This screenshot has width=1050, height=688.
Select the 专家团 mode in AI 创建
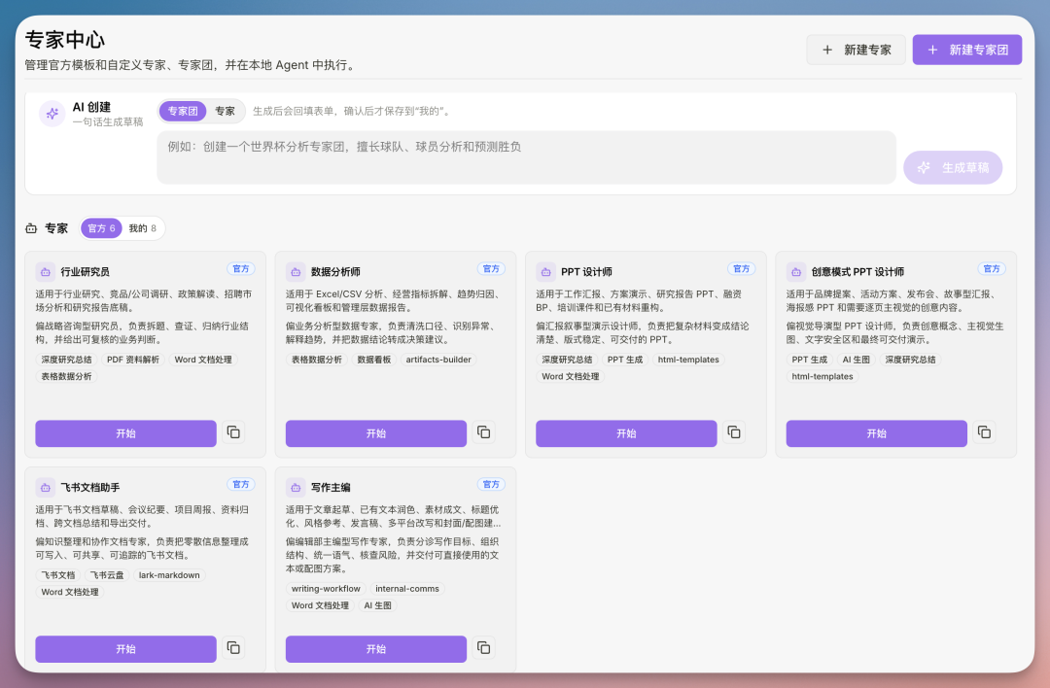pyautogui.click(x=183, y=111)
